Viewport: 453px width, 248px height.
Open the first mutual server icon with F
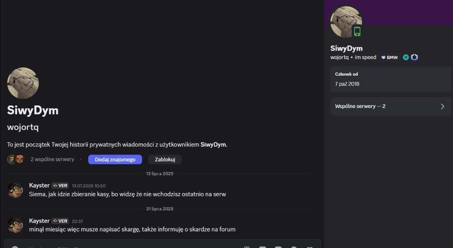(x=11, y=159)
